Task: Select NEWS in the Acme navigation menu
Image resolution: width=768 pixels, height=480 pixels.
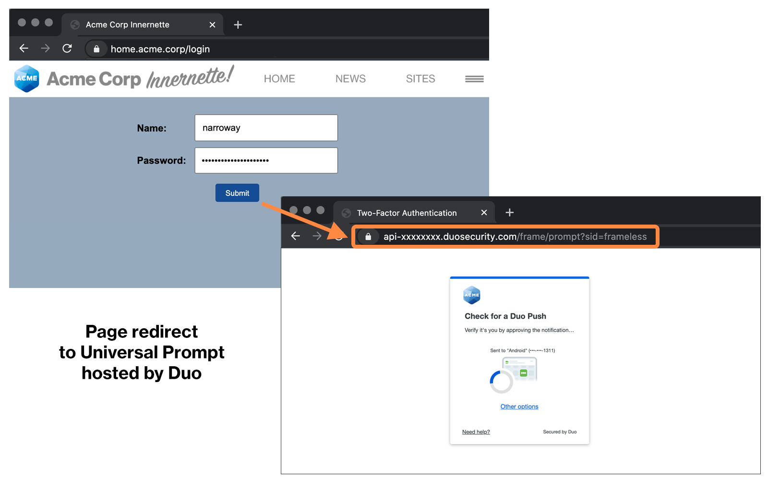Action: tap(350, 78)
